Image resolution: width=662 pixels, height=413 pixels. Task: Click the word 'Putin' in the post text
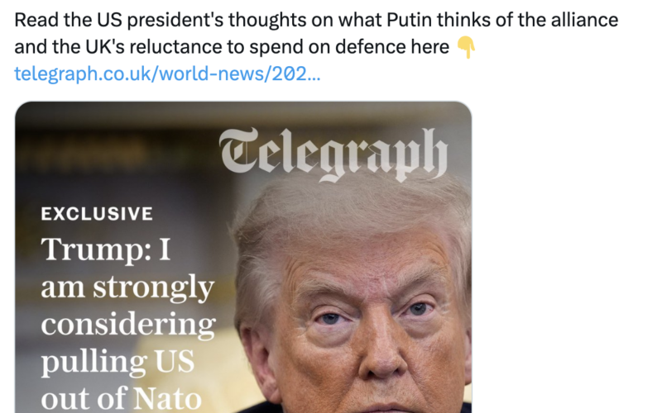(409, 20)
